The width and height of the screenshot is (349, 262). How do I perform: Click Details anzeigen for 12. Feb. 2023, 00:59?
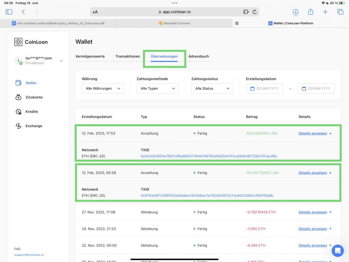[x=313, y=173]
